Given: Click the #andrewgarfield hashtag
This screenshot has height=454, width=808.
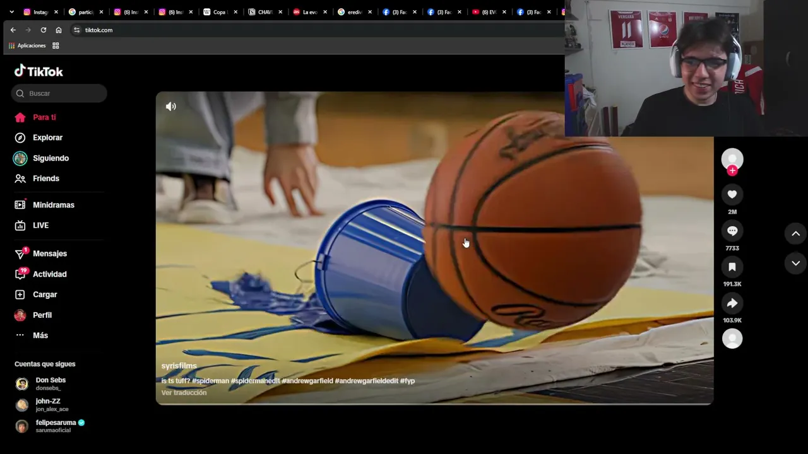Looking at the screenshot, I should [307, 381].
